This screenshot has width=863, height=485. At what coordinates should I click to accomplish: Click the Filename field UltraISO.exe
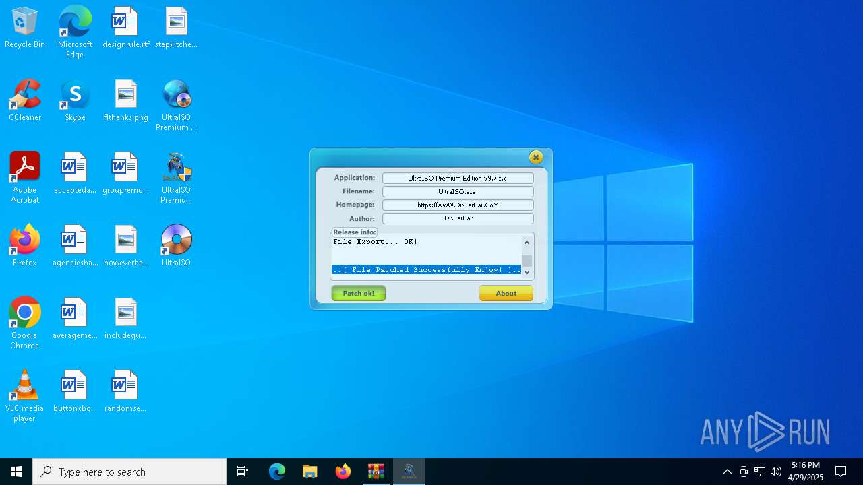click(458, 192)
